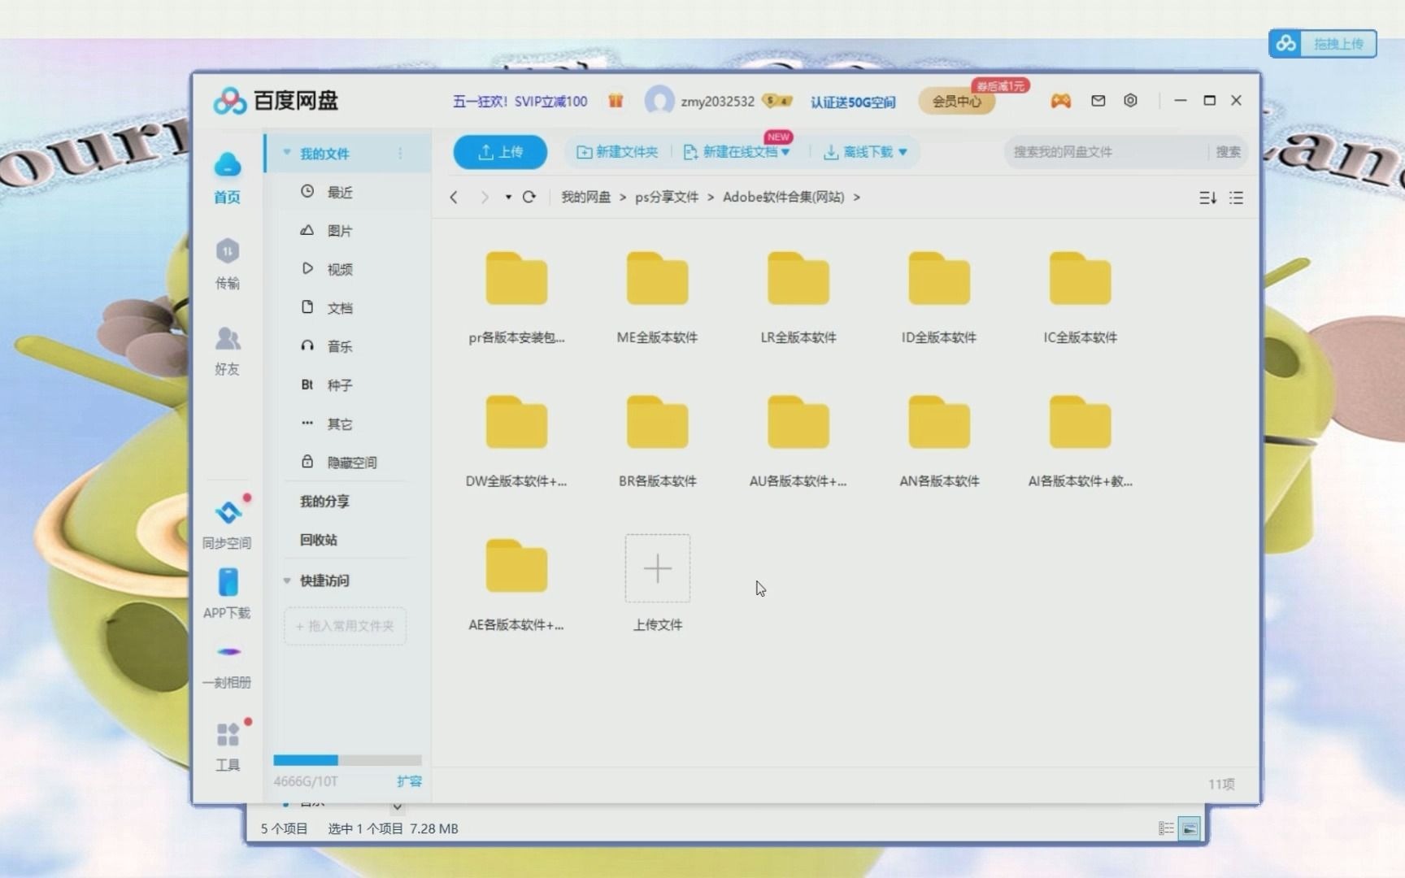Click the refresh icon near the breadcrumb
Viewport: 1405px width, 878px height.
pos(529,197)
